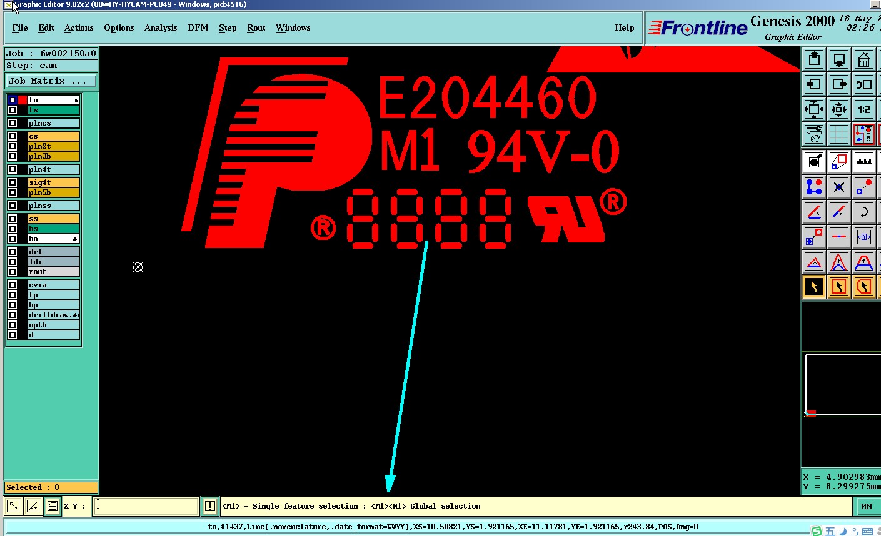Image resolution: width=881 pixels, height=536 pixels.
Task: Open the Windows menu
Action: tap(293, 27)
